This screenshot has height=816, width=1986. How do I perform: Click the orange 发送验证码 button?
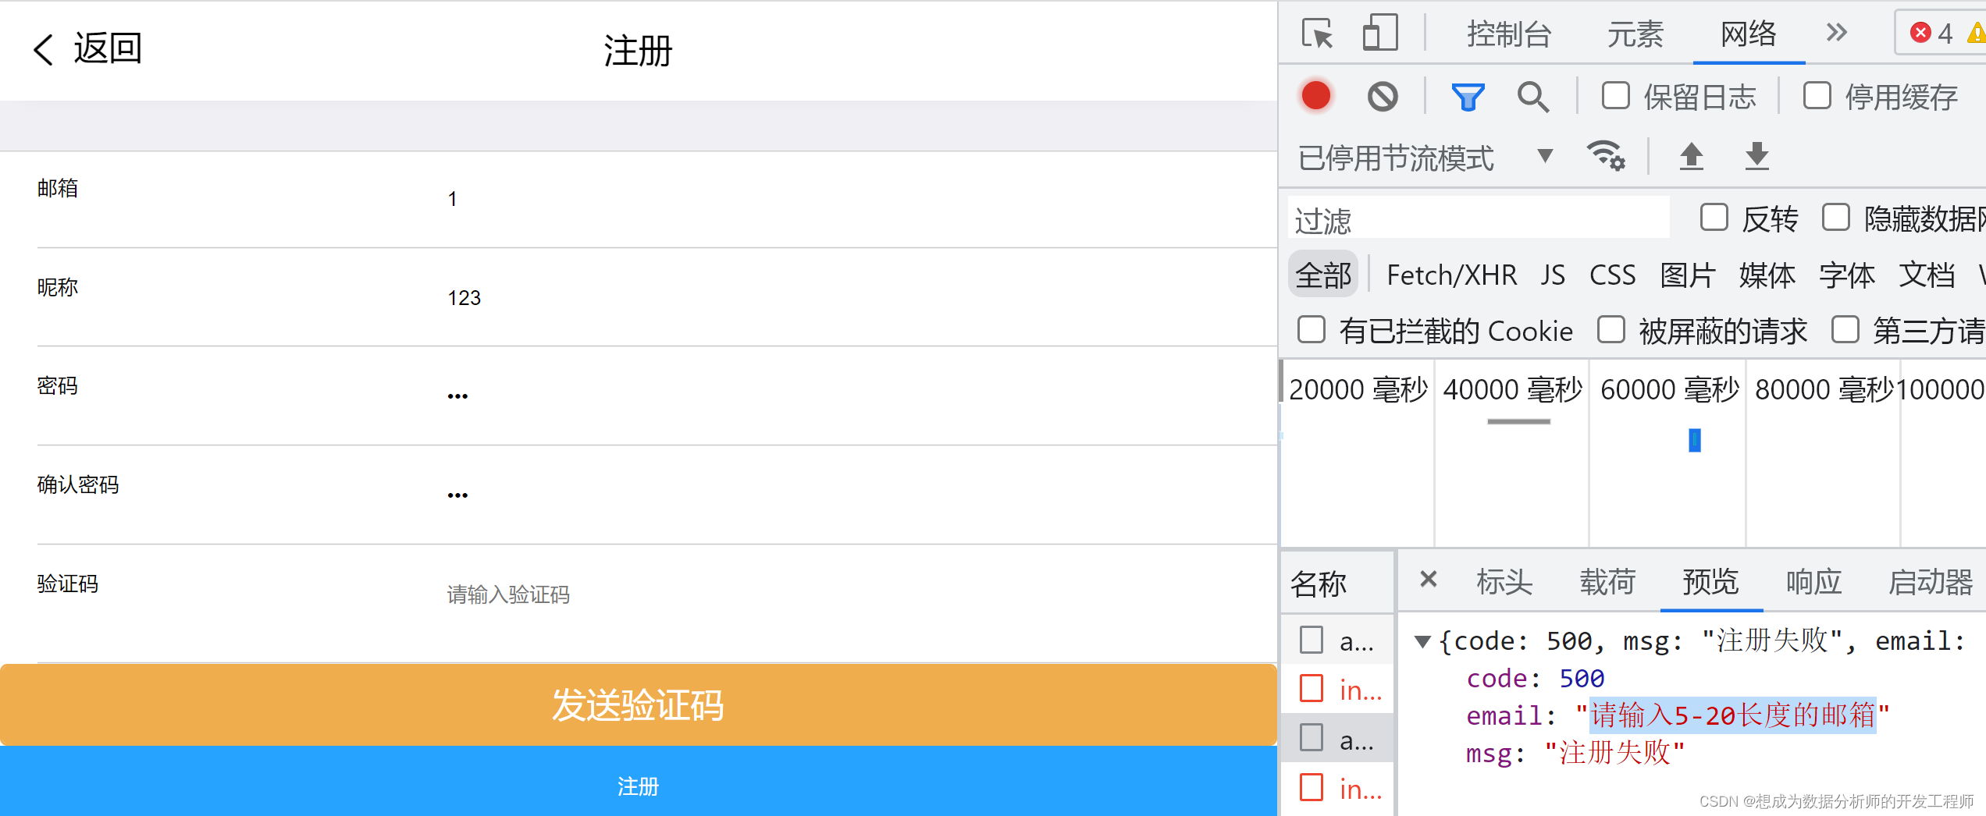point(639,704)
